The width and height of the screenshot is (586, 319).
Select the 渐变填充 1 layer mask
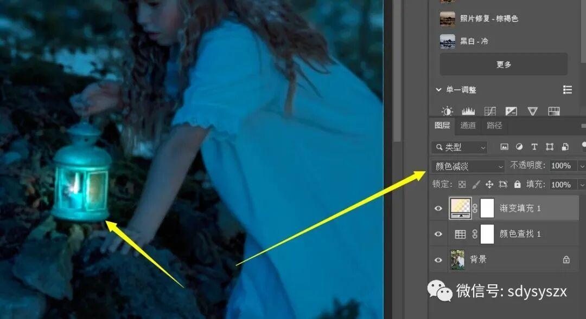(487, 208)
